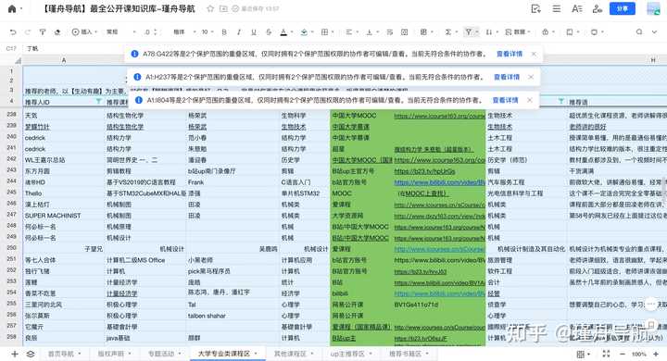Zoom in with the plus button
Viewport: 667px width, 361px height.
[656, 354]
